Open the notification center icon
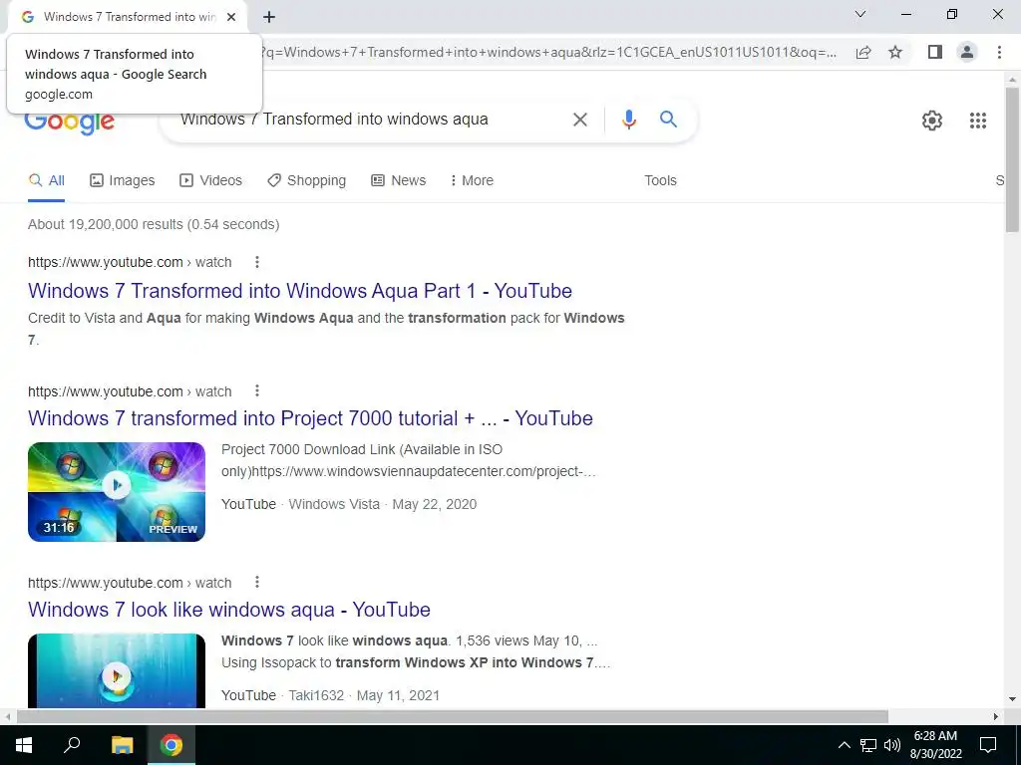Viewport: 1021px width, 765px height. (988, 745)
